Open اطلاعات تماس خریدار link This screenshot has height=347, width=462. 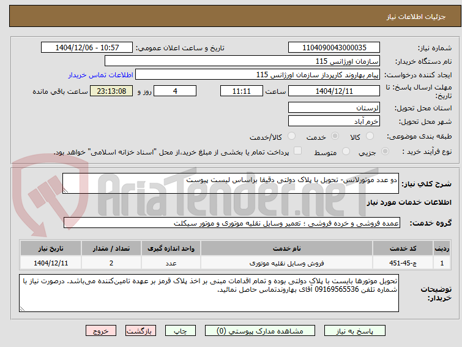coord(101,75)
